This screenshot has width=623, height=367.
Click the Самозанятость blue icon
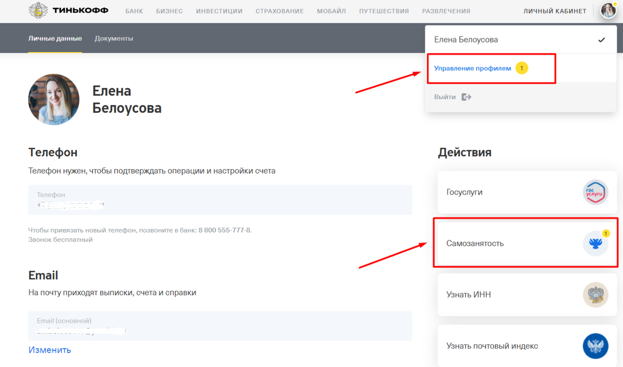[x=595, y=243]
